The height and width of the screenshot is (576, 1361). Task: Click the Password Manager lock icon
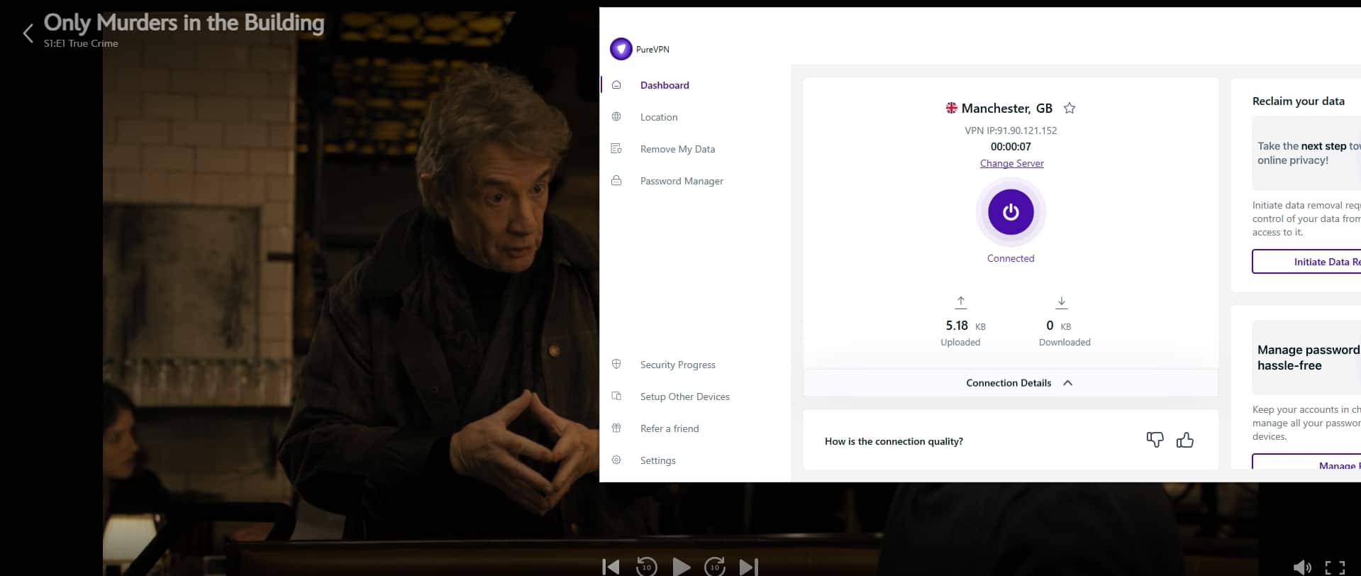616,180
